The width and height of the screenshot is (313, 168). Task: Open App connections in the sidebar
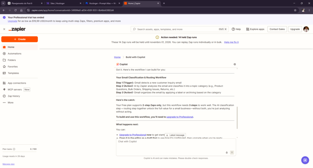20,83
